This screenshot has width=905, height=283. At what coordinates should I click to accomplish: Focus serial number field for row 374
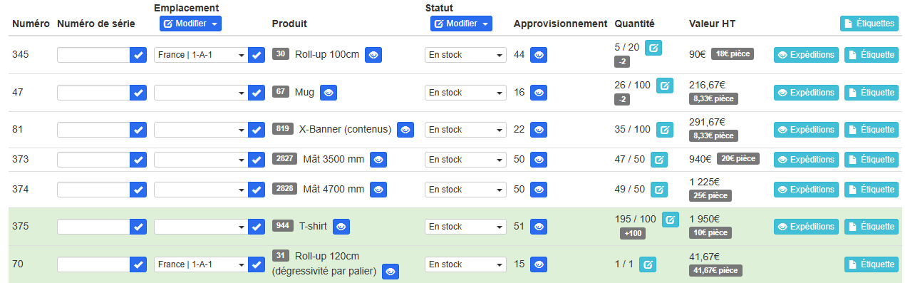(x=93, y=190)
